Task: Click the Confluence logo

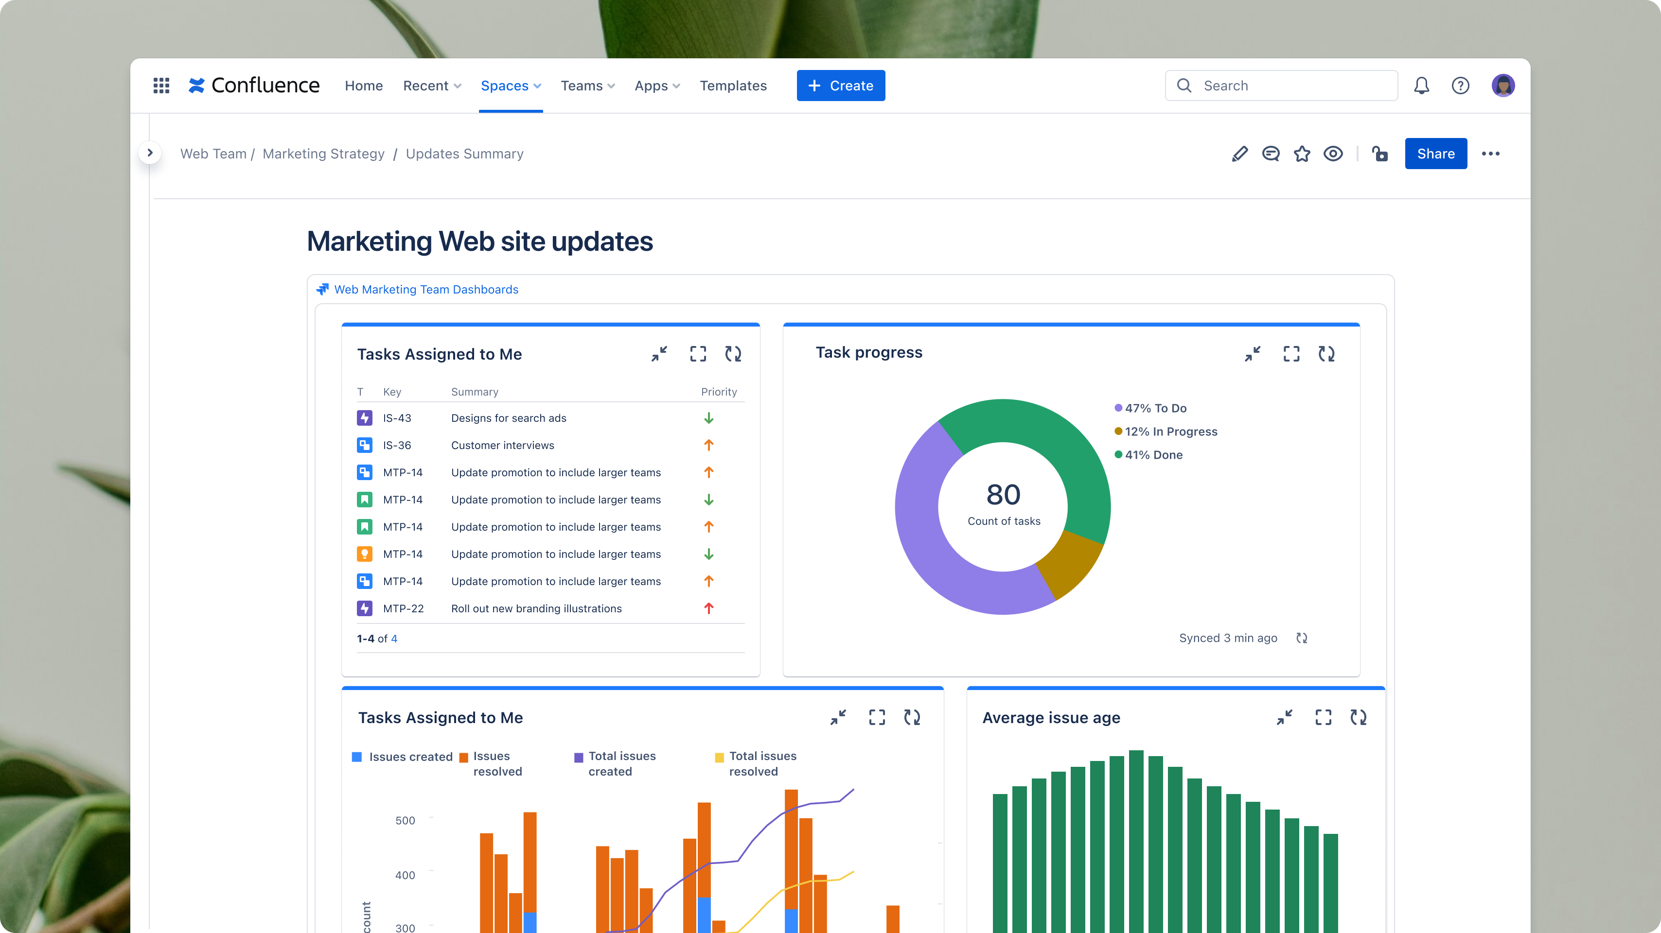Action: coord(253,85)
